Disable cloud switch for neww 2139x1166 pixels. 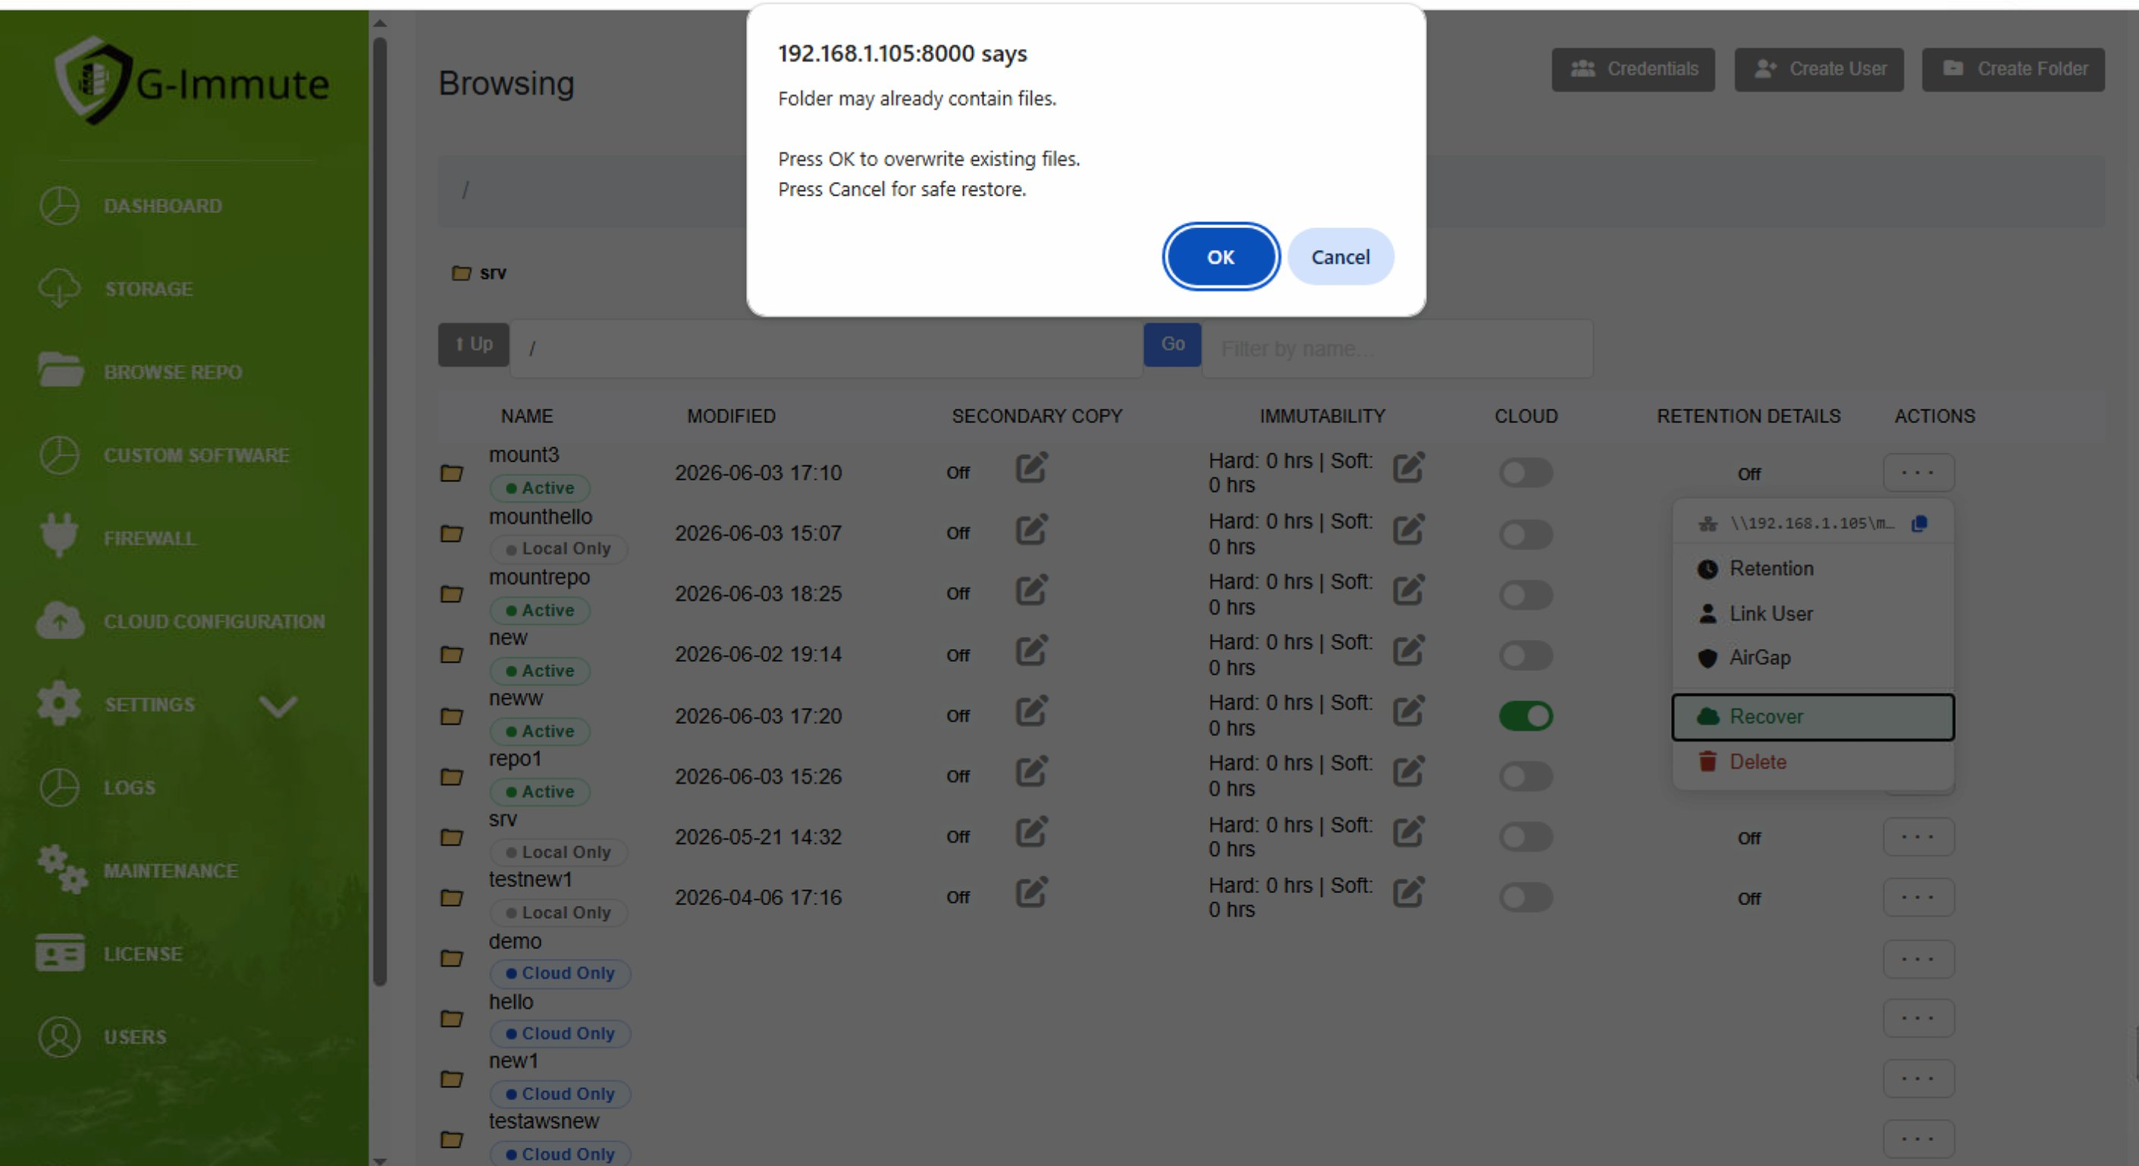pos(1526,716)
